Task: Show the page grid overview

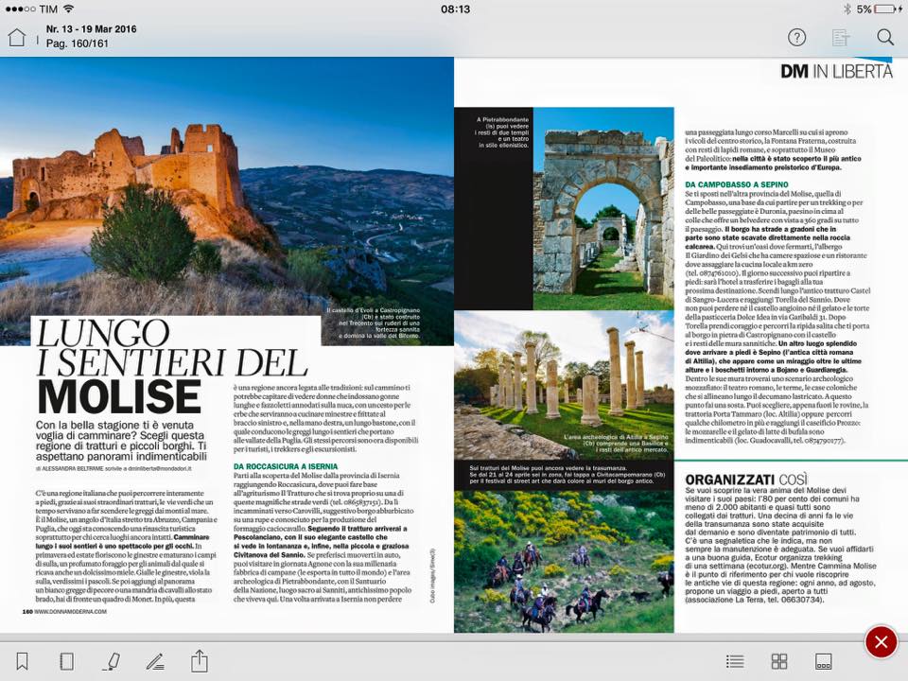Action: point(779,661)
